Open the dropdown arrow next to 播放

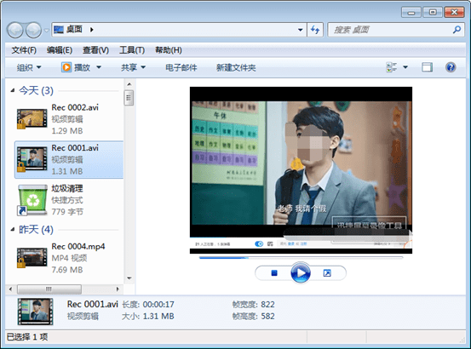point(99,67)
